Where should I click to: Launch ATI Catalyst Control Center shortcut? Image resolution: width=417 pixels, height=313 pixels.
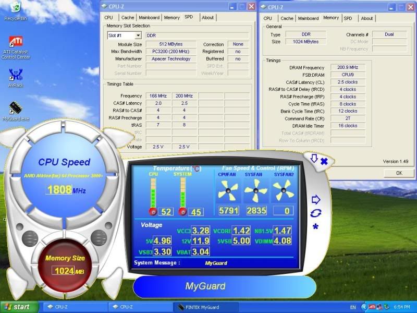click(x=16, y=44)
